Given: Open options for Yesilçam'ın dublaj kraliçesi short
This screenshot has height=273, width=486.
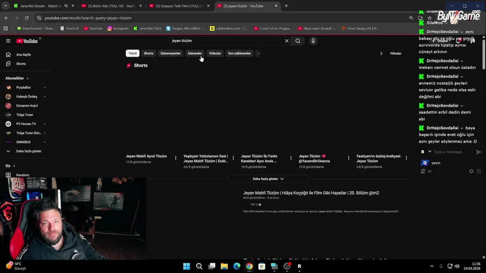Looking at the screenshot, I should (x=406, y=158).
